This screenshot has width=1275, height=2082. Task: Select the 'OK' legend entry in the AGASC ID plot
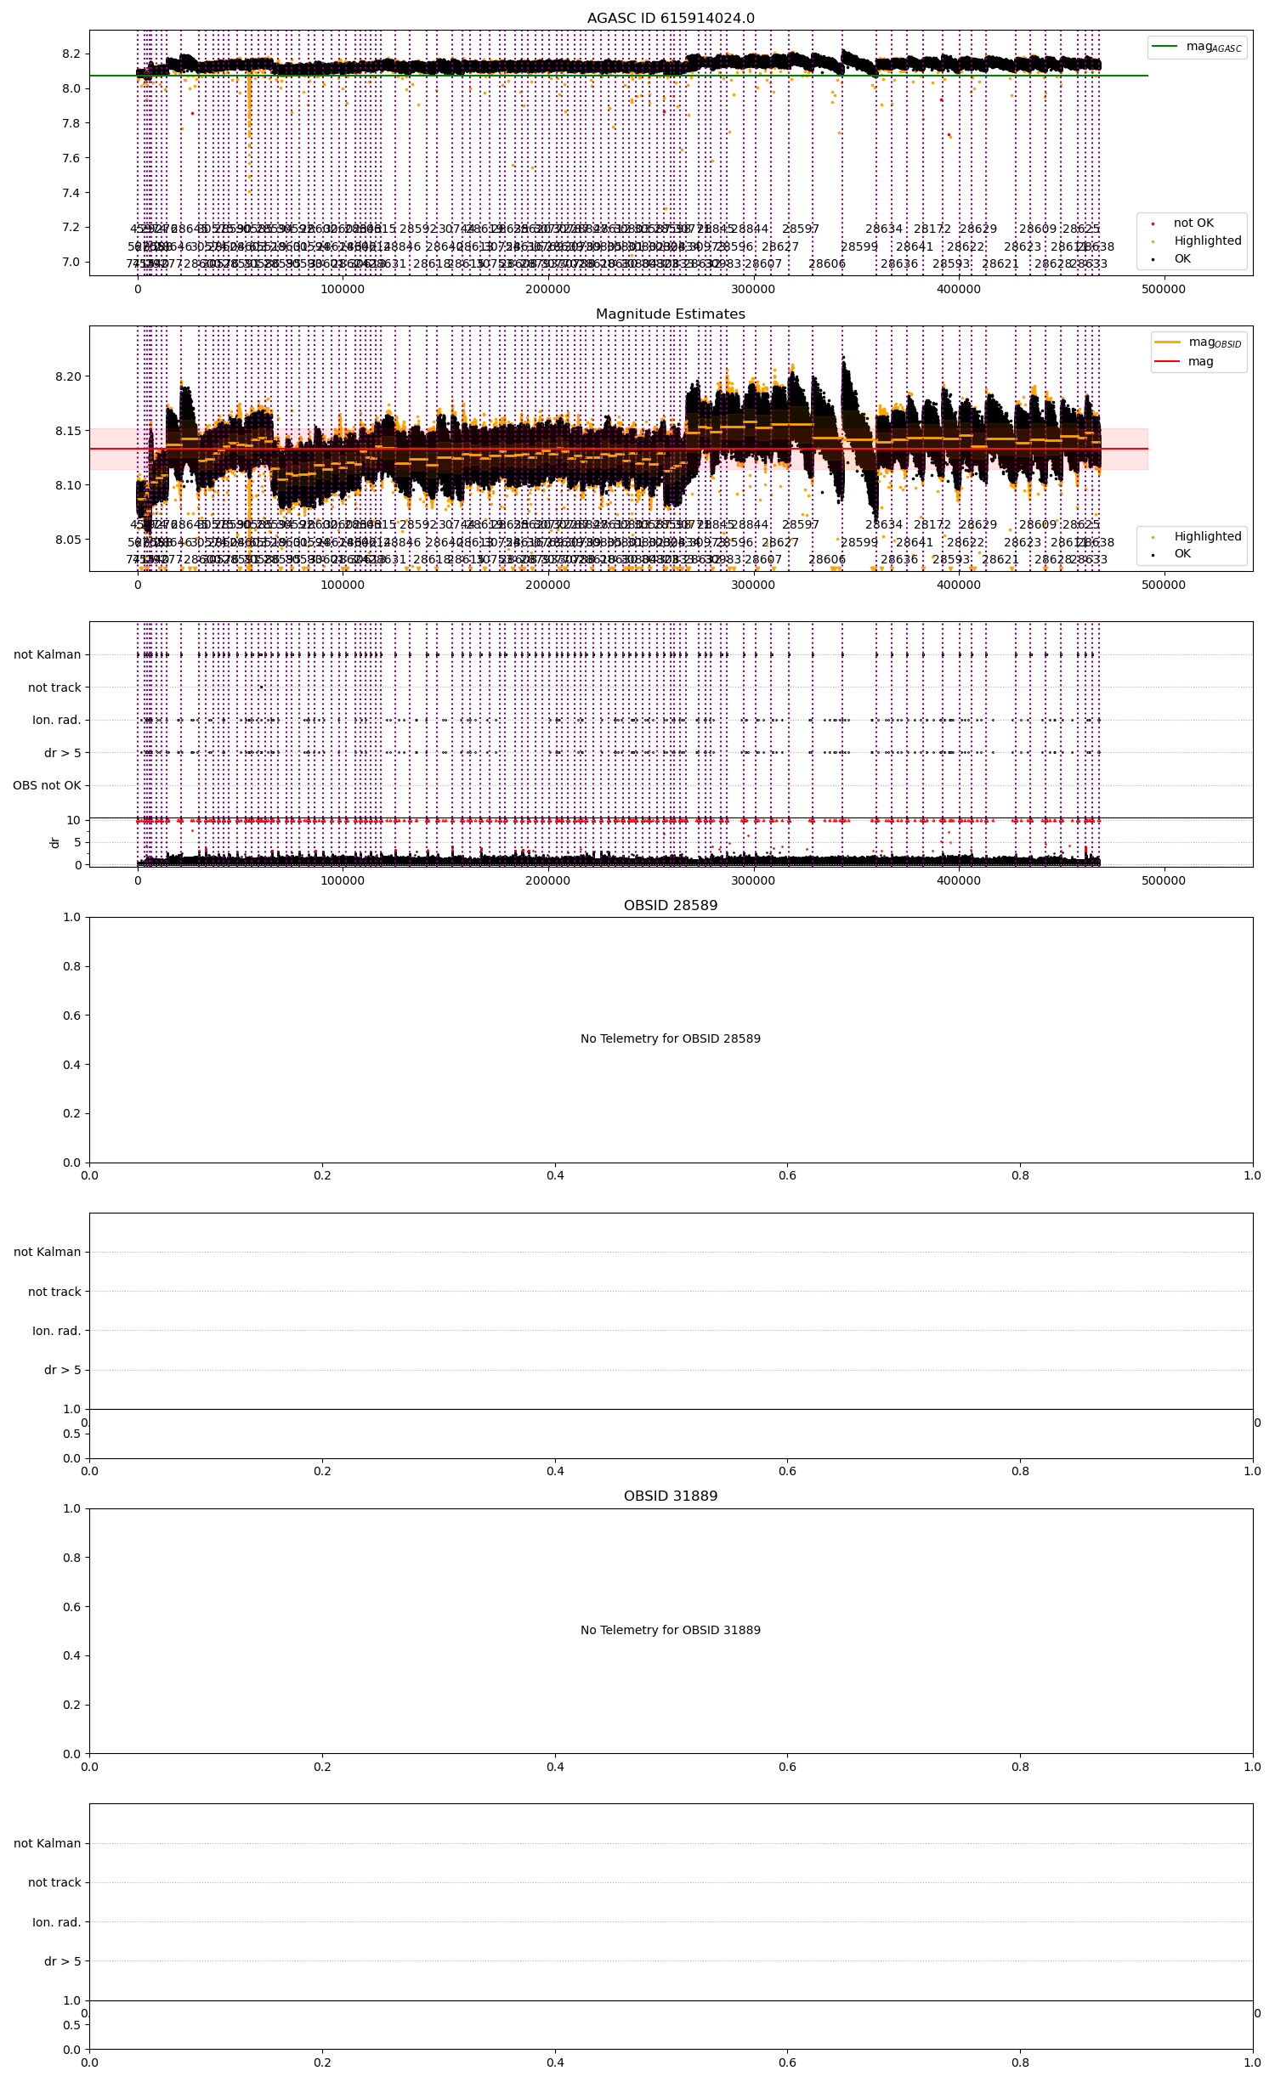[x=1182, y=258]
